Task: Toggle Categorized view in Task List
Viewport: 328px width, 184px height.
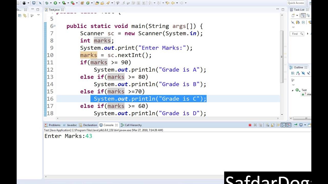Action: 303,16
